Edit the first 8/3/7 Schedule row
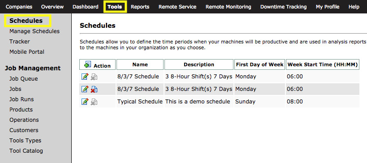 85,77
